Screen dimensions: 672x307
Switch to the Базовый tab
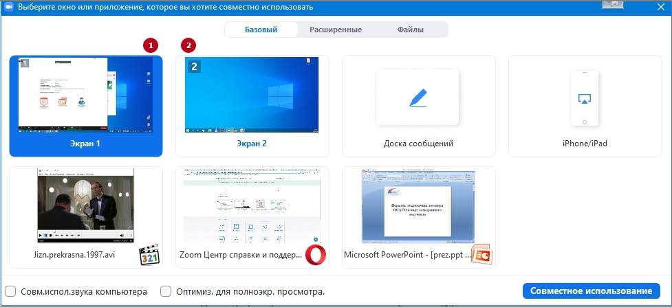tap(261, 30)
